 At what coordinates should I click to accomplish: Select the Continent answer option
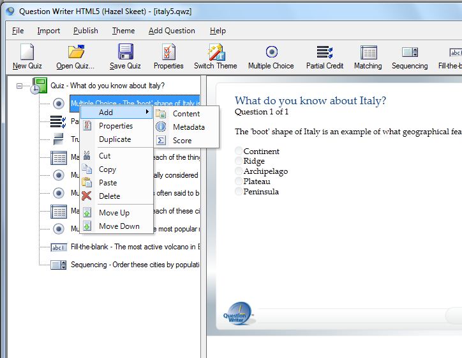pos(239,151)
